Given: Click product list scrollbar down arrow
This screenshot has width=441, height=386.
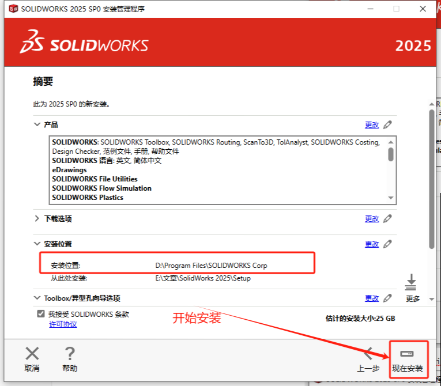Looking at the screenshot, I should pyautogui.click(x=391, y=198).
